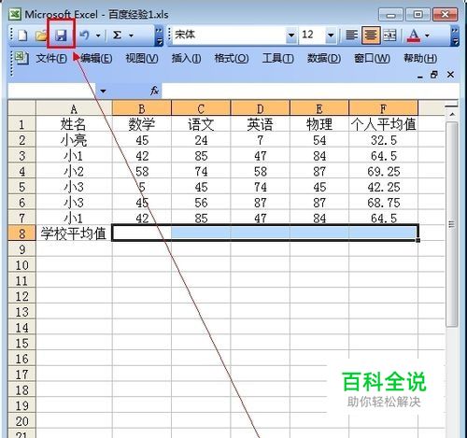Click the Select All corner button

(x=21, y=108)
